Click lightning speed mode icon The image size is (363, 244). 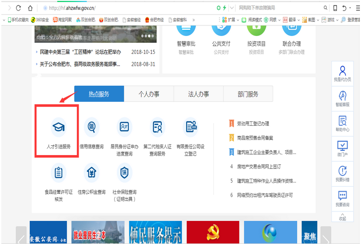[x=224, y=8]
